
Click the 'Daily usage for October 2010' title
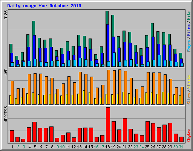coord(44,6)
